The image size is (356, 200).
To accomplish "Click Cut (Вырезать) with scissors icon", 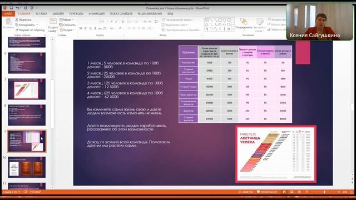I will click(23, 20).
